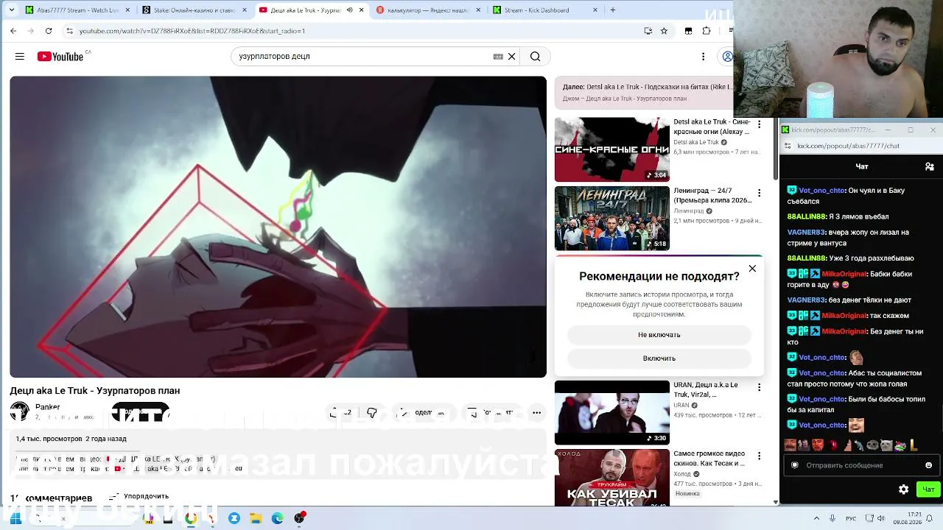Open emoji picker in Kick chat
The image size is (943, 530).
(x=928, y=465)
